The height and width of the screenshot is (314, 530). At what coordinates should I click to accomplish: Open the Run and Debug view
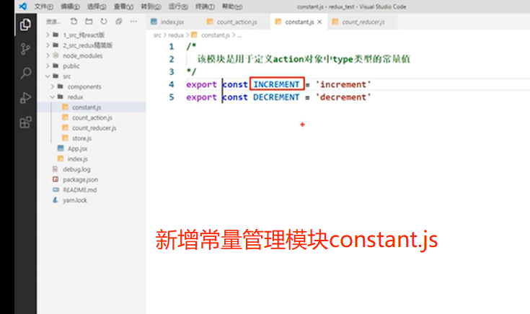tap(25, 97)
